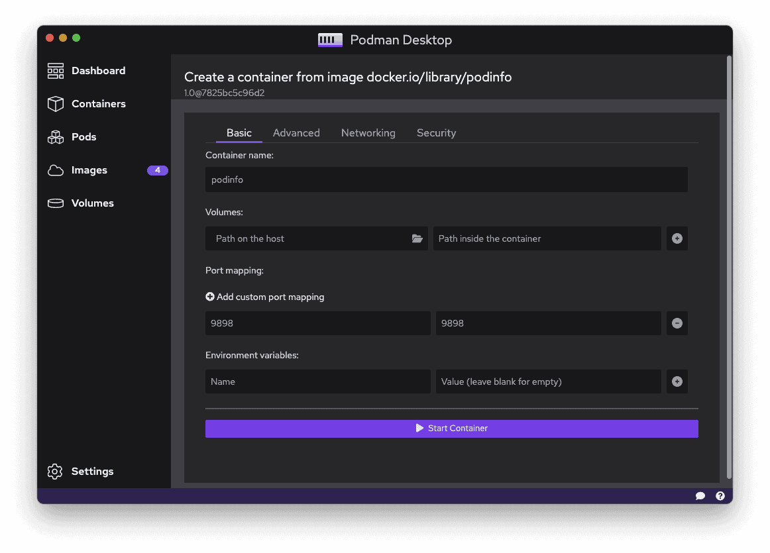
Task: Click the Containers cube icon
Action: click(56, 103)
